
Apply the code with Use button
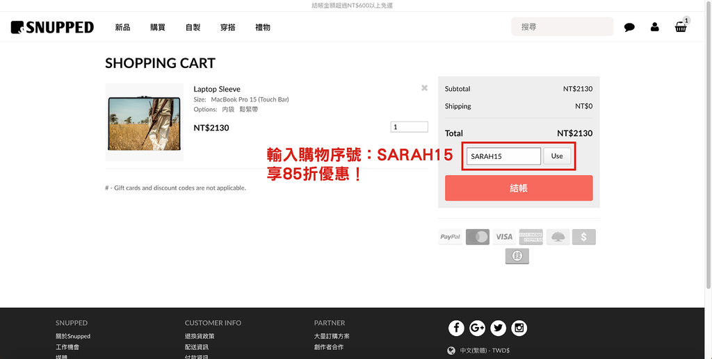[x=557, y=156]
